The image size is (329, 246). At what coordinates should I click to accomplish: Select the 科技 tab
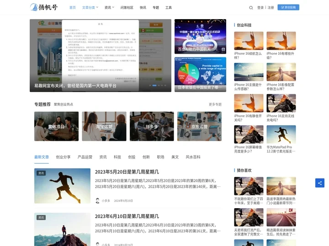pyautogui.click(x=117, y=157)
